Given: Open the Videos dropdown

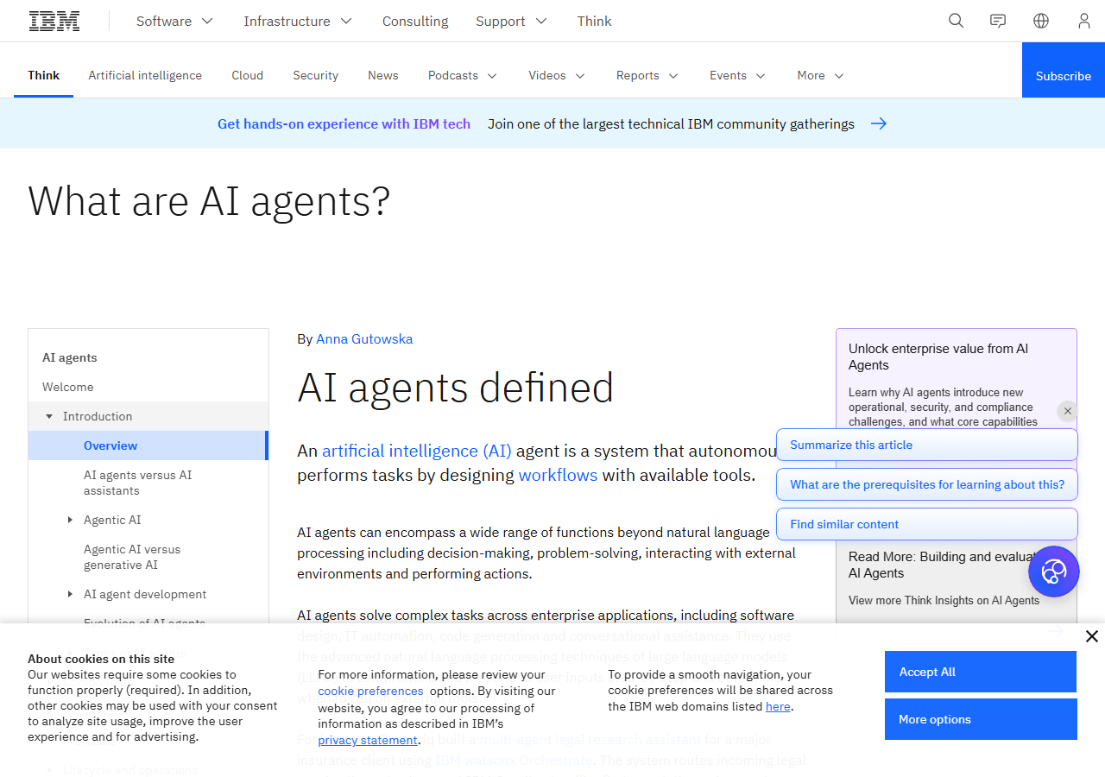Looking at the screenshot, I should [x=557, y=75].
